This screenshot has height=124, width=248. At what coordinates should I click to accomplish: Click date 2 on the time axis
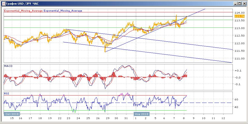[146, 118]
